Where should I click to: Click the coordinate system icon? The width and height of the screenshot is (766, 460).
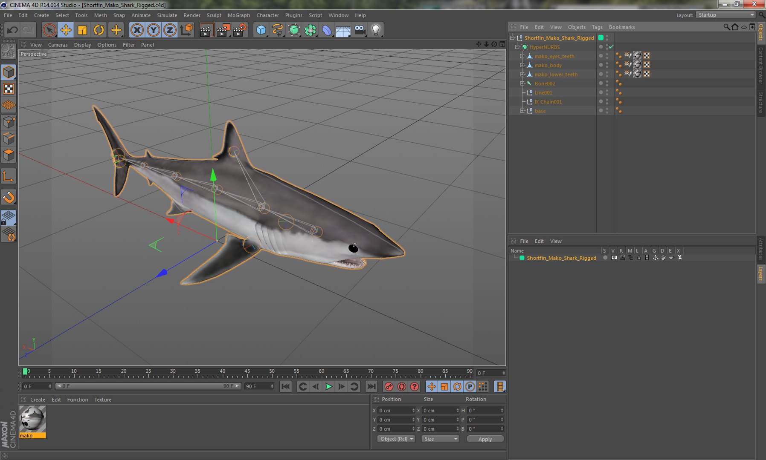[x=186, y=30]
